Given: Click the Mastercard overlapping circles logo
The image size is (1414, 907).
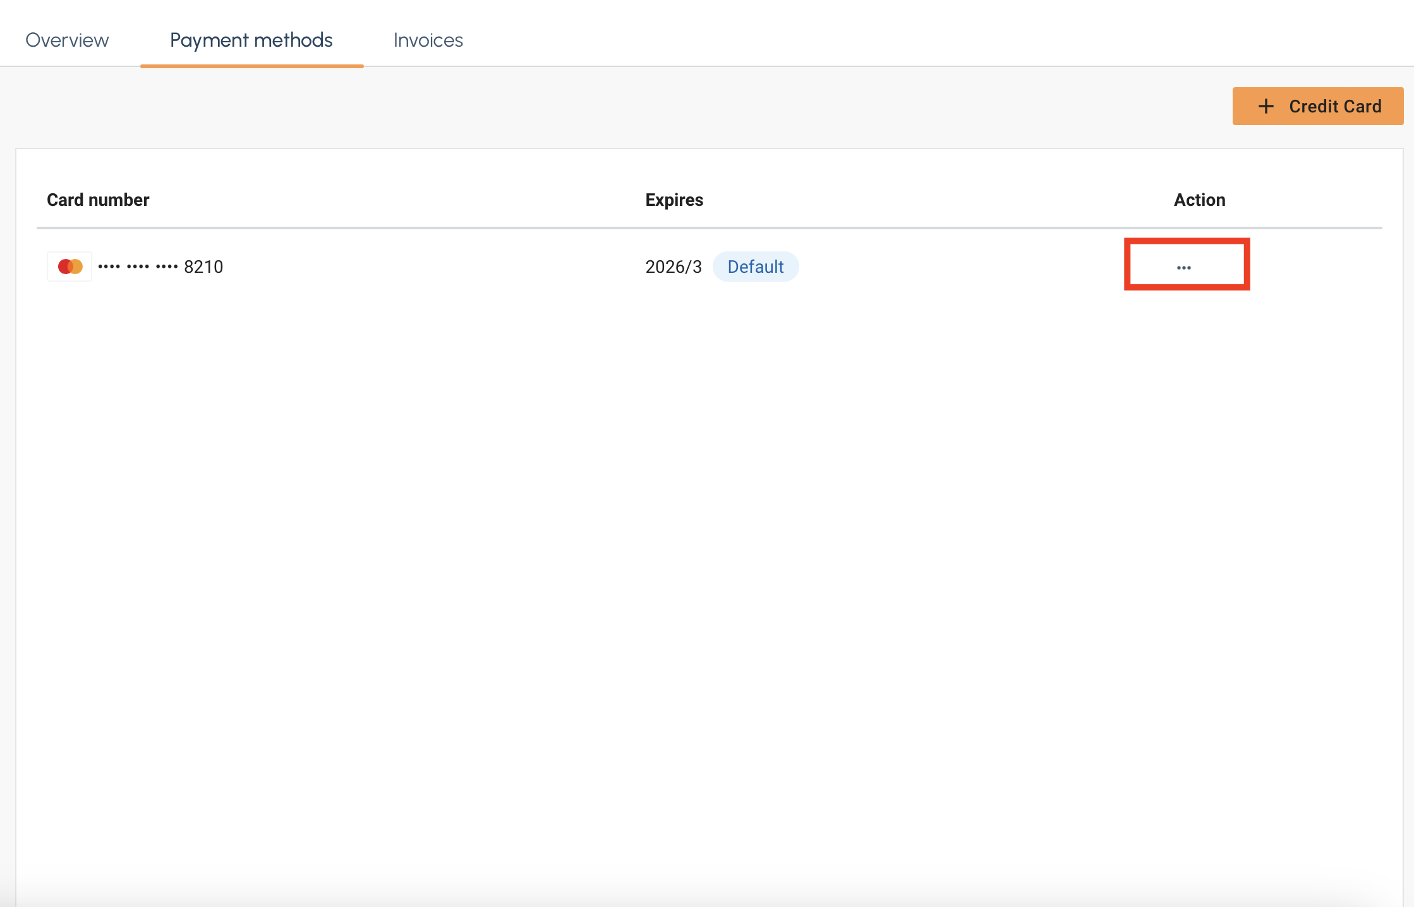Looking at the screenshot, I should pyautogui.click(x=69, y=266).
